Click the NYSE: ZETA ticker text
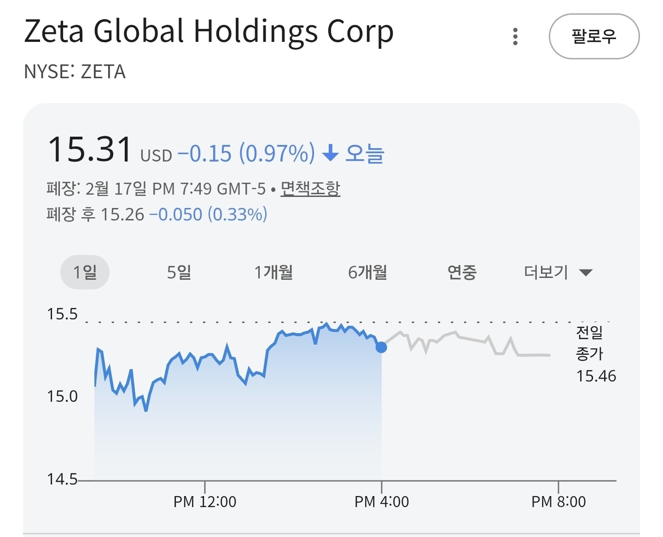The image size is (663, 537). [75, 72]
